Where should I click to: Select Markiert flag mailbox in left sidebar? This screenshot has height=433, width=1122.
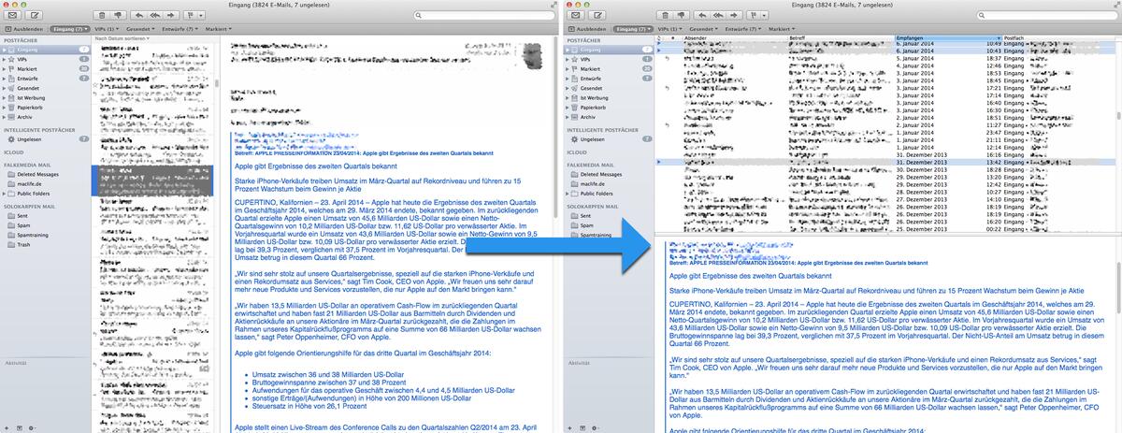46,69
